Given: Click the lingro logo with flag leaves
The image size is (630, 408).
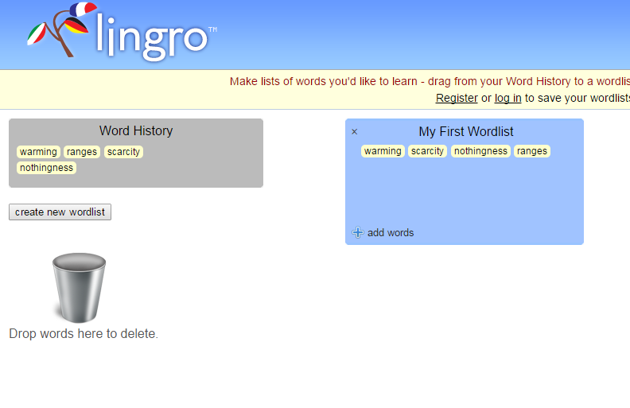Looking at the screenshot, I should (121, 33).
